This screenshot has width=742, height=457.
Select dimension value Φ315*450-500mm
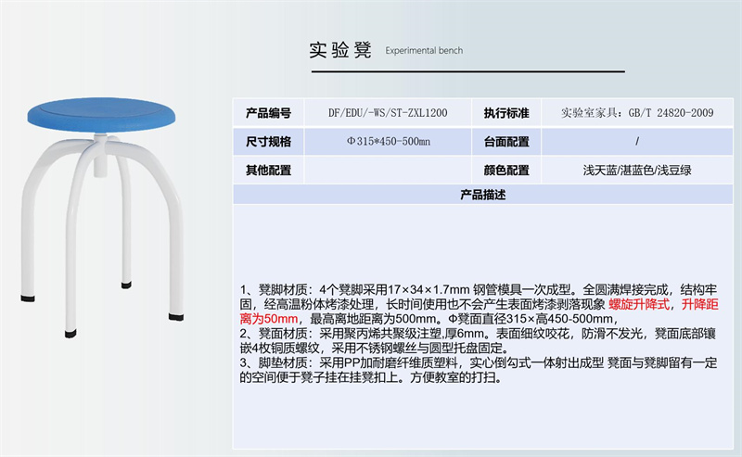point(389,142)
